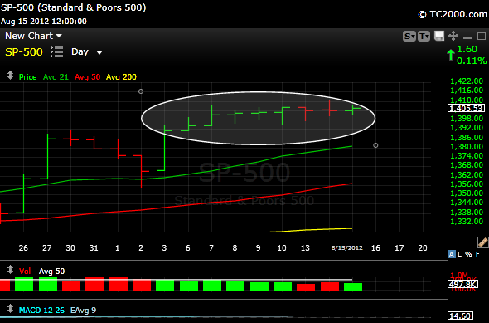Click the yellow SP-500 symbol name

pyautogui.click(x=24, y=51)
